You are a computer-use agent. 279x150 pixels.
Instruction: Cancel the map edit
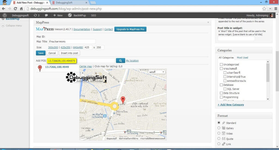pyautogui.click(x=52, y=53)
